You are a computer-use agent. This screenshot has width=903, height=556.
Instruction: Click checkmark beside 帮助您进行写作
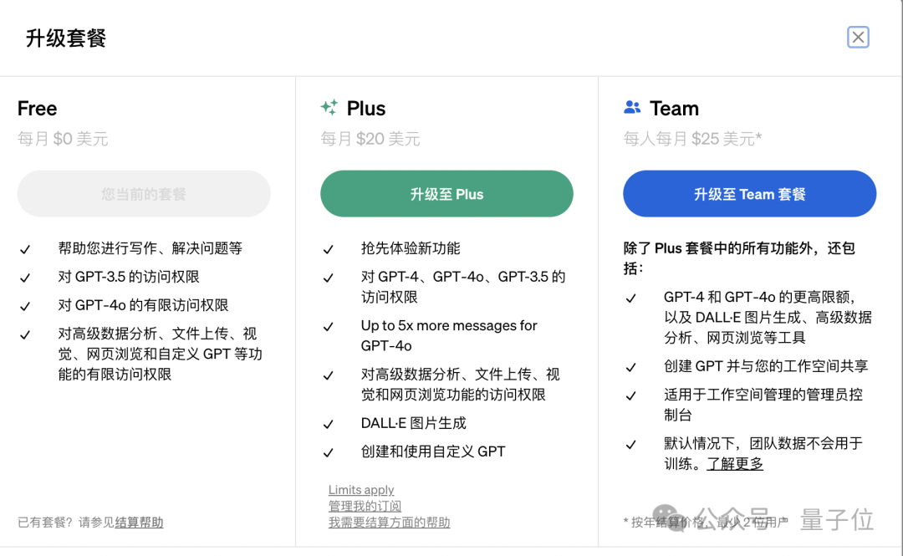coord(25,249)
